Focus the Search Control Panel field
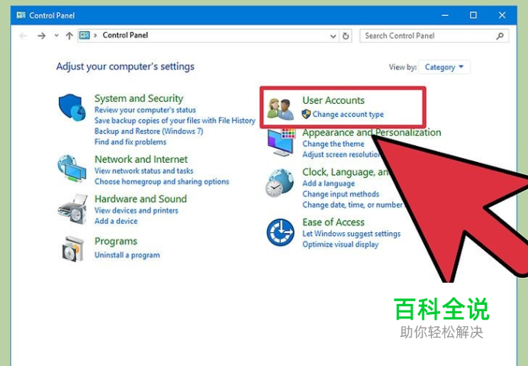The height and width of the screenshot is (366, 528). (x=434, y=36)
